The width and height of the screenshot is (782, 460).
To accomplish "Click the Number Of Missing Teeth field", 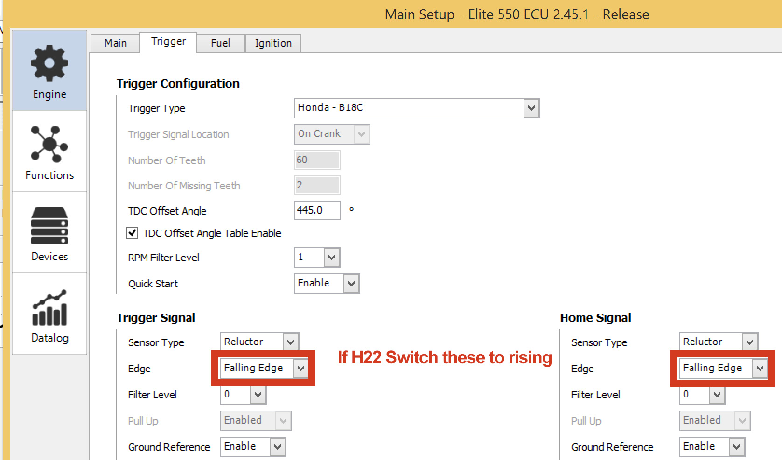I will point(317,185).
